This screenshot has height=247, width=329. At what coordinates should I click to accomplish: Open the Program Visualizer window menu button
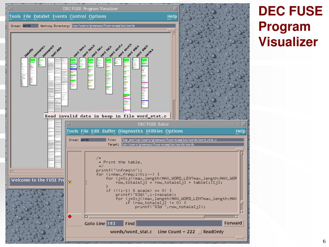[11, 9]
